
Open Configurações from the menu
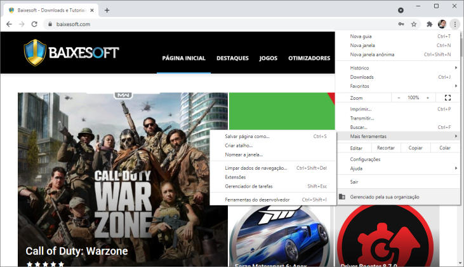[x=398, y=160]
